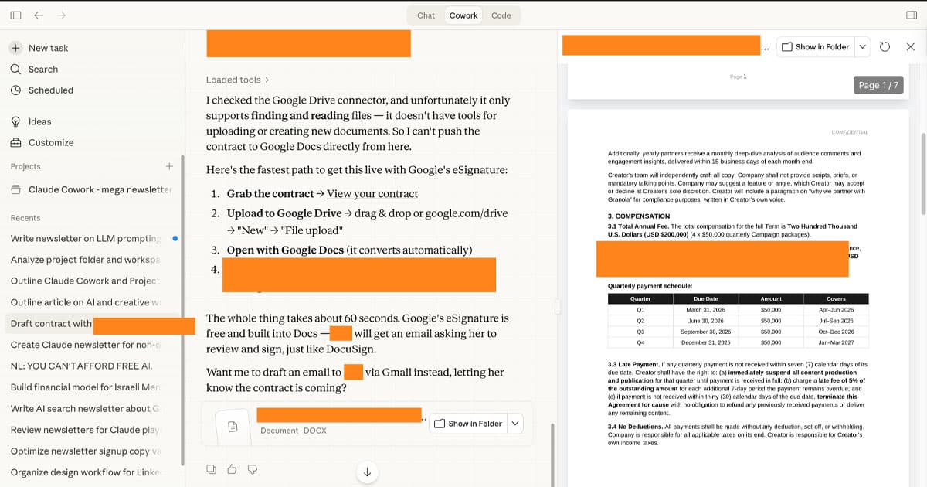
Task: Click the refresh icon in preview header
Action: pyautogui.click(x=885, y=47)
